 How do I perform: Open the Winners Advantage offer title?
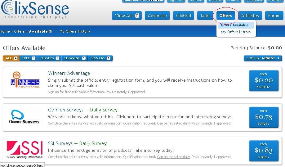coord(69,73)
